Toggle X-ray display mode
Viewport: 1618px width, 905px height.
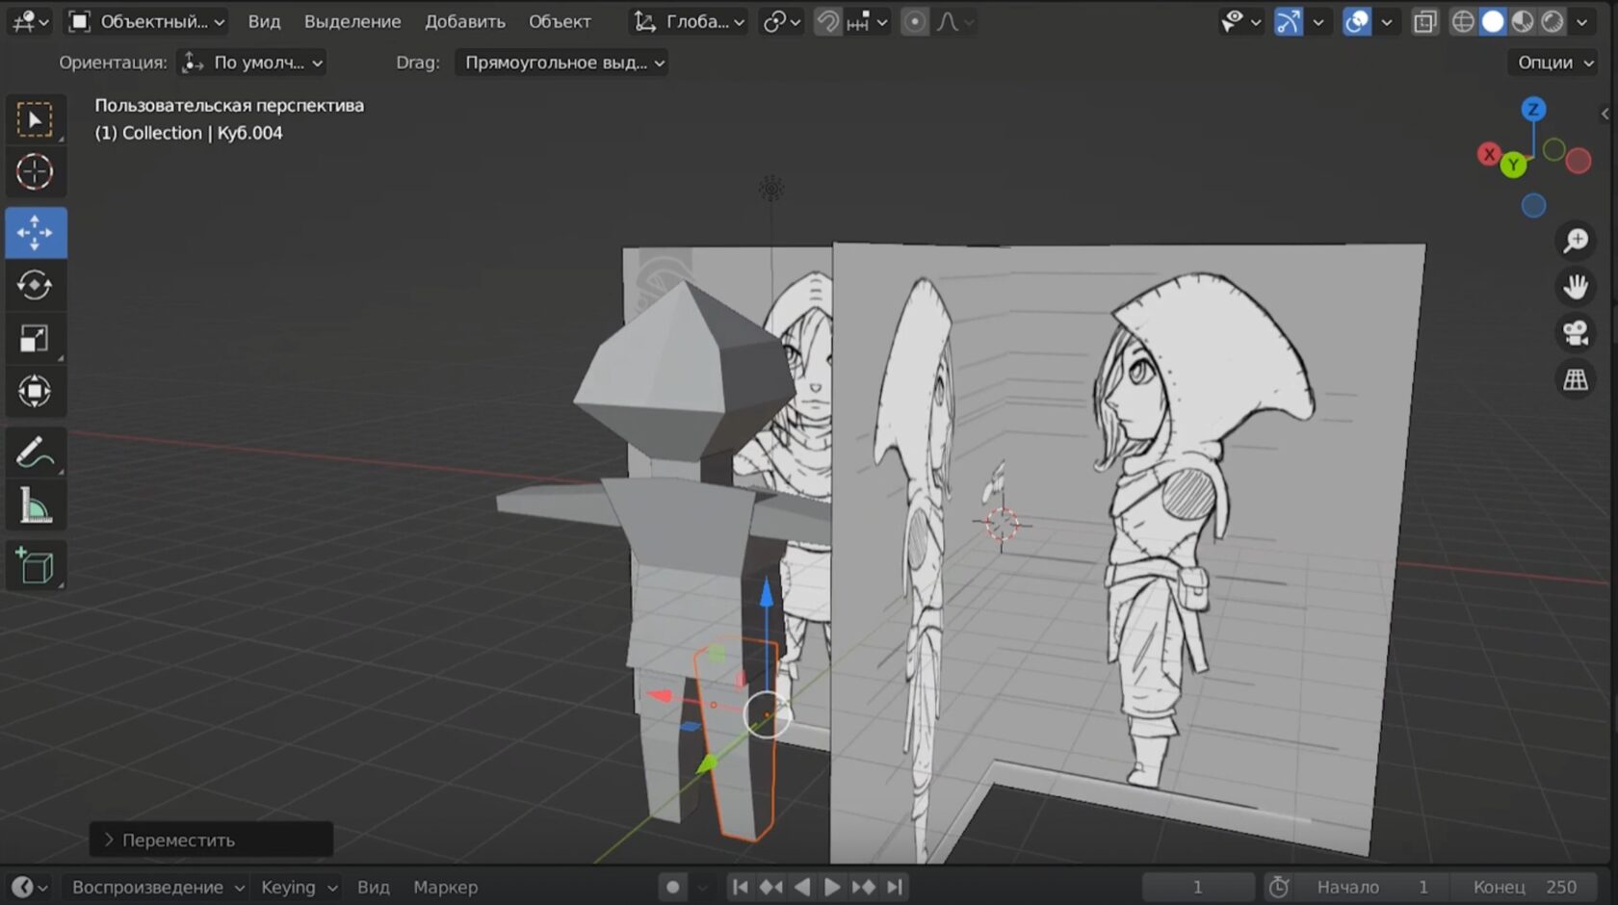coord(1424,21)
